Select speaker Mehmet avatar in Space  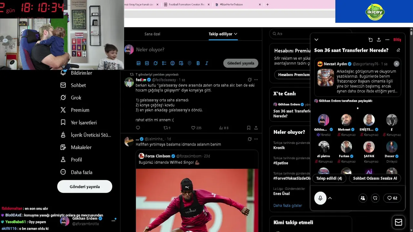pyautogui.click(x=346, y=120)
